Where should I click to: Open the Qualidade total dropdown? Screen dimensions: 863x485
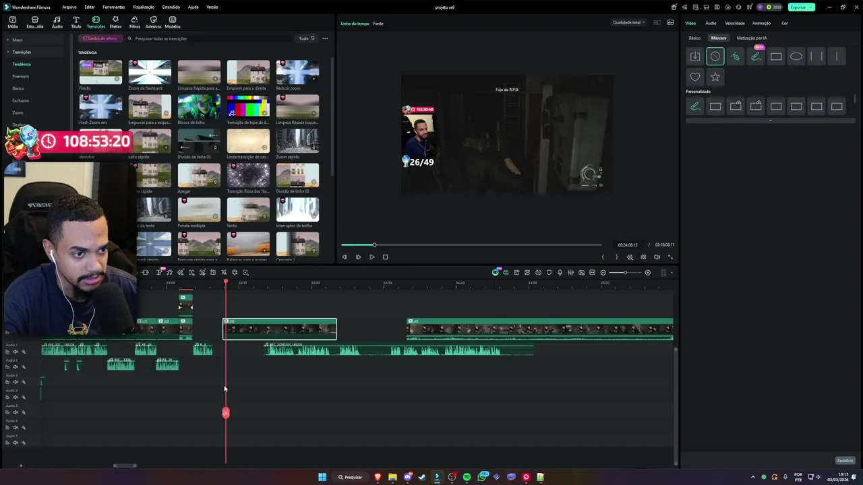pos(629,22)
